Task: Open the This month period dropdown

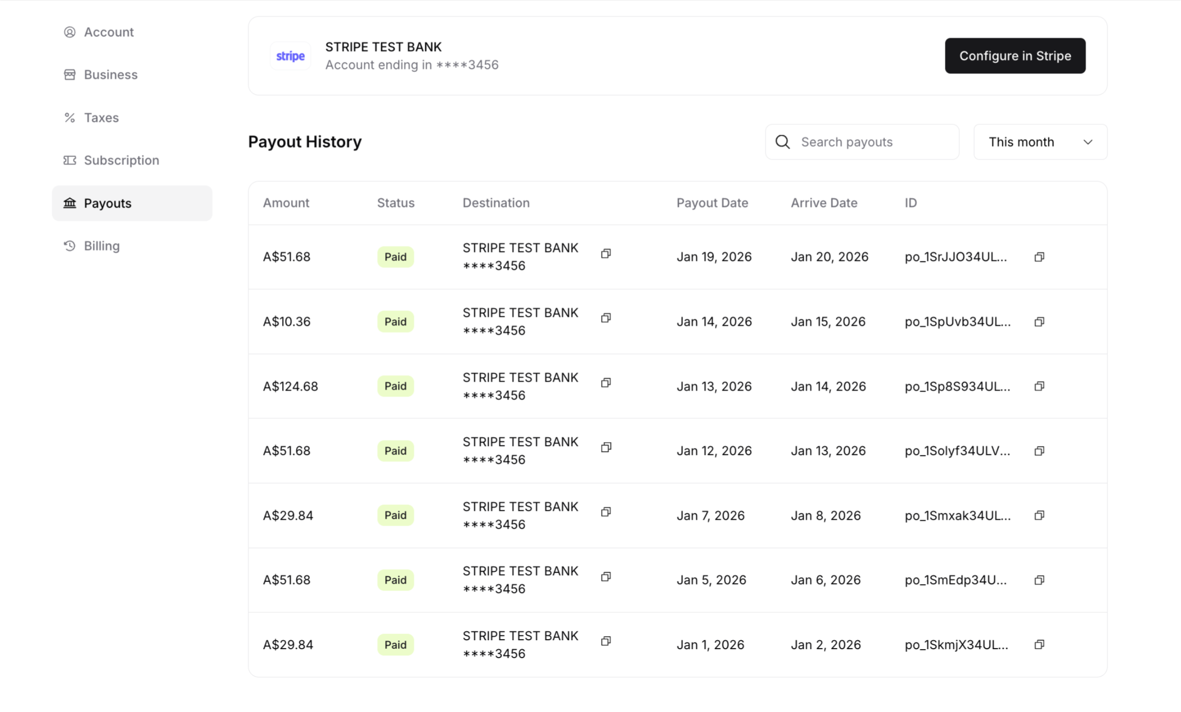Action: pyautogui.click(x=1040, y=142)
